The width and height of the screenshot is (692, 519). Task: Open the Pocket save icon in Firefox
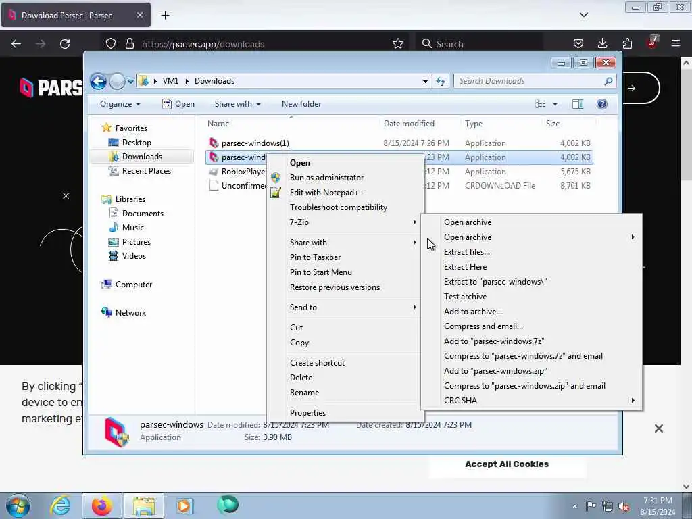pyautogui.click(x=578, y=44)
